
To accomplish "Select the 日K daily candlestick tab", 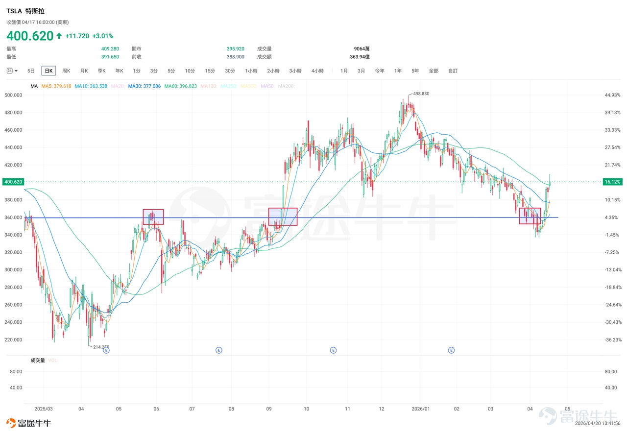I will (x=48, y=71).
